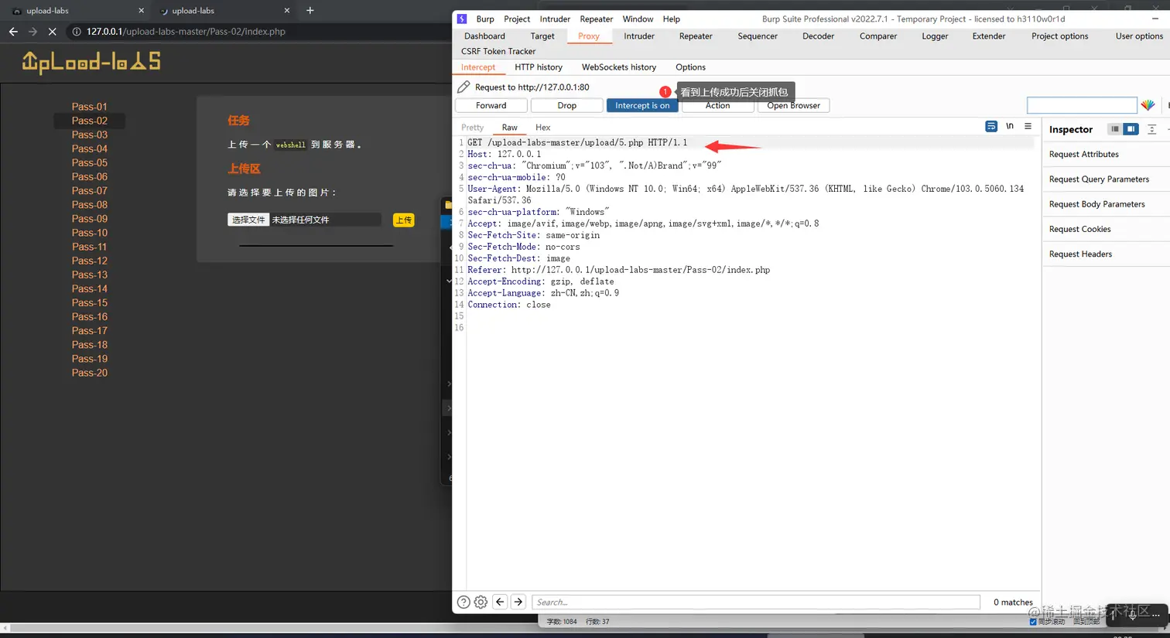
Task: Switch to the Dashboard tab
Action: pyautogui.click(x=484, y=36)
